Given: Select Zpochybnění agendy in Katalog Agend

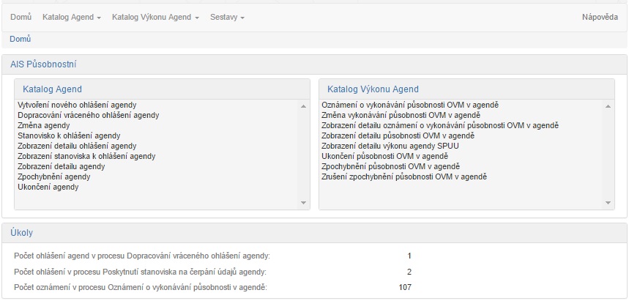Looking at the screenshot, I should 54,177.
